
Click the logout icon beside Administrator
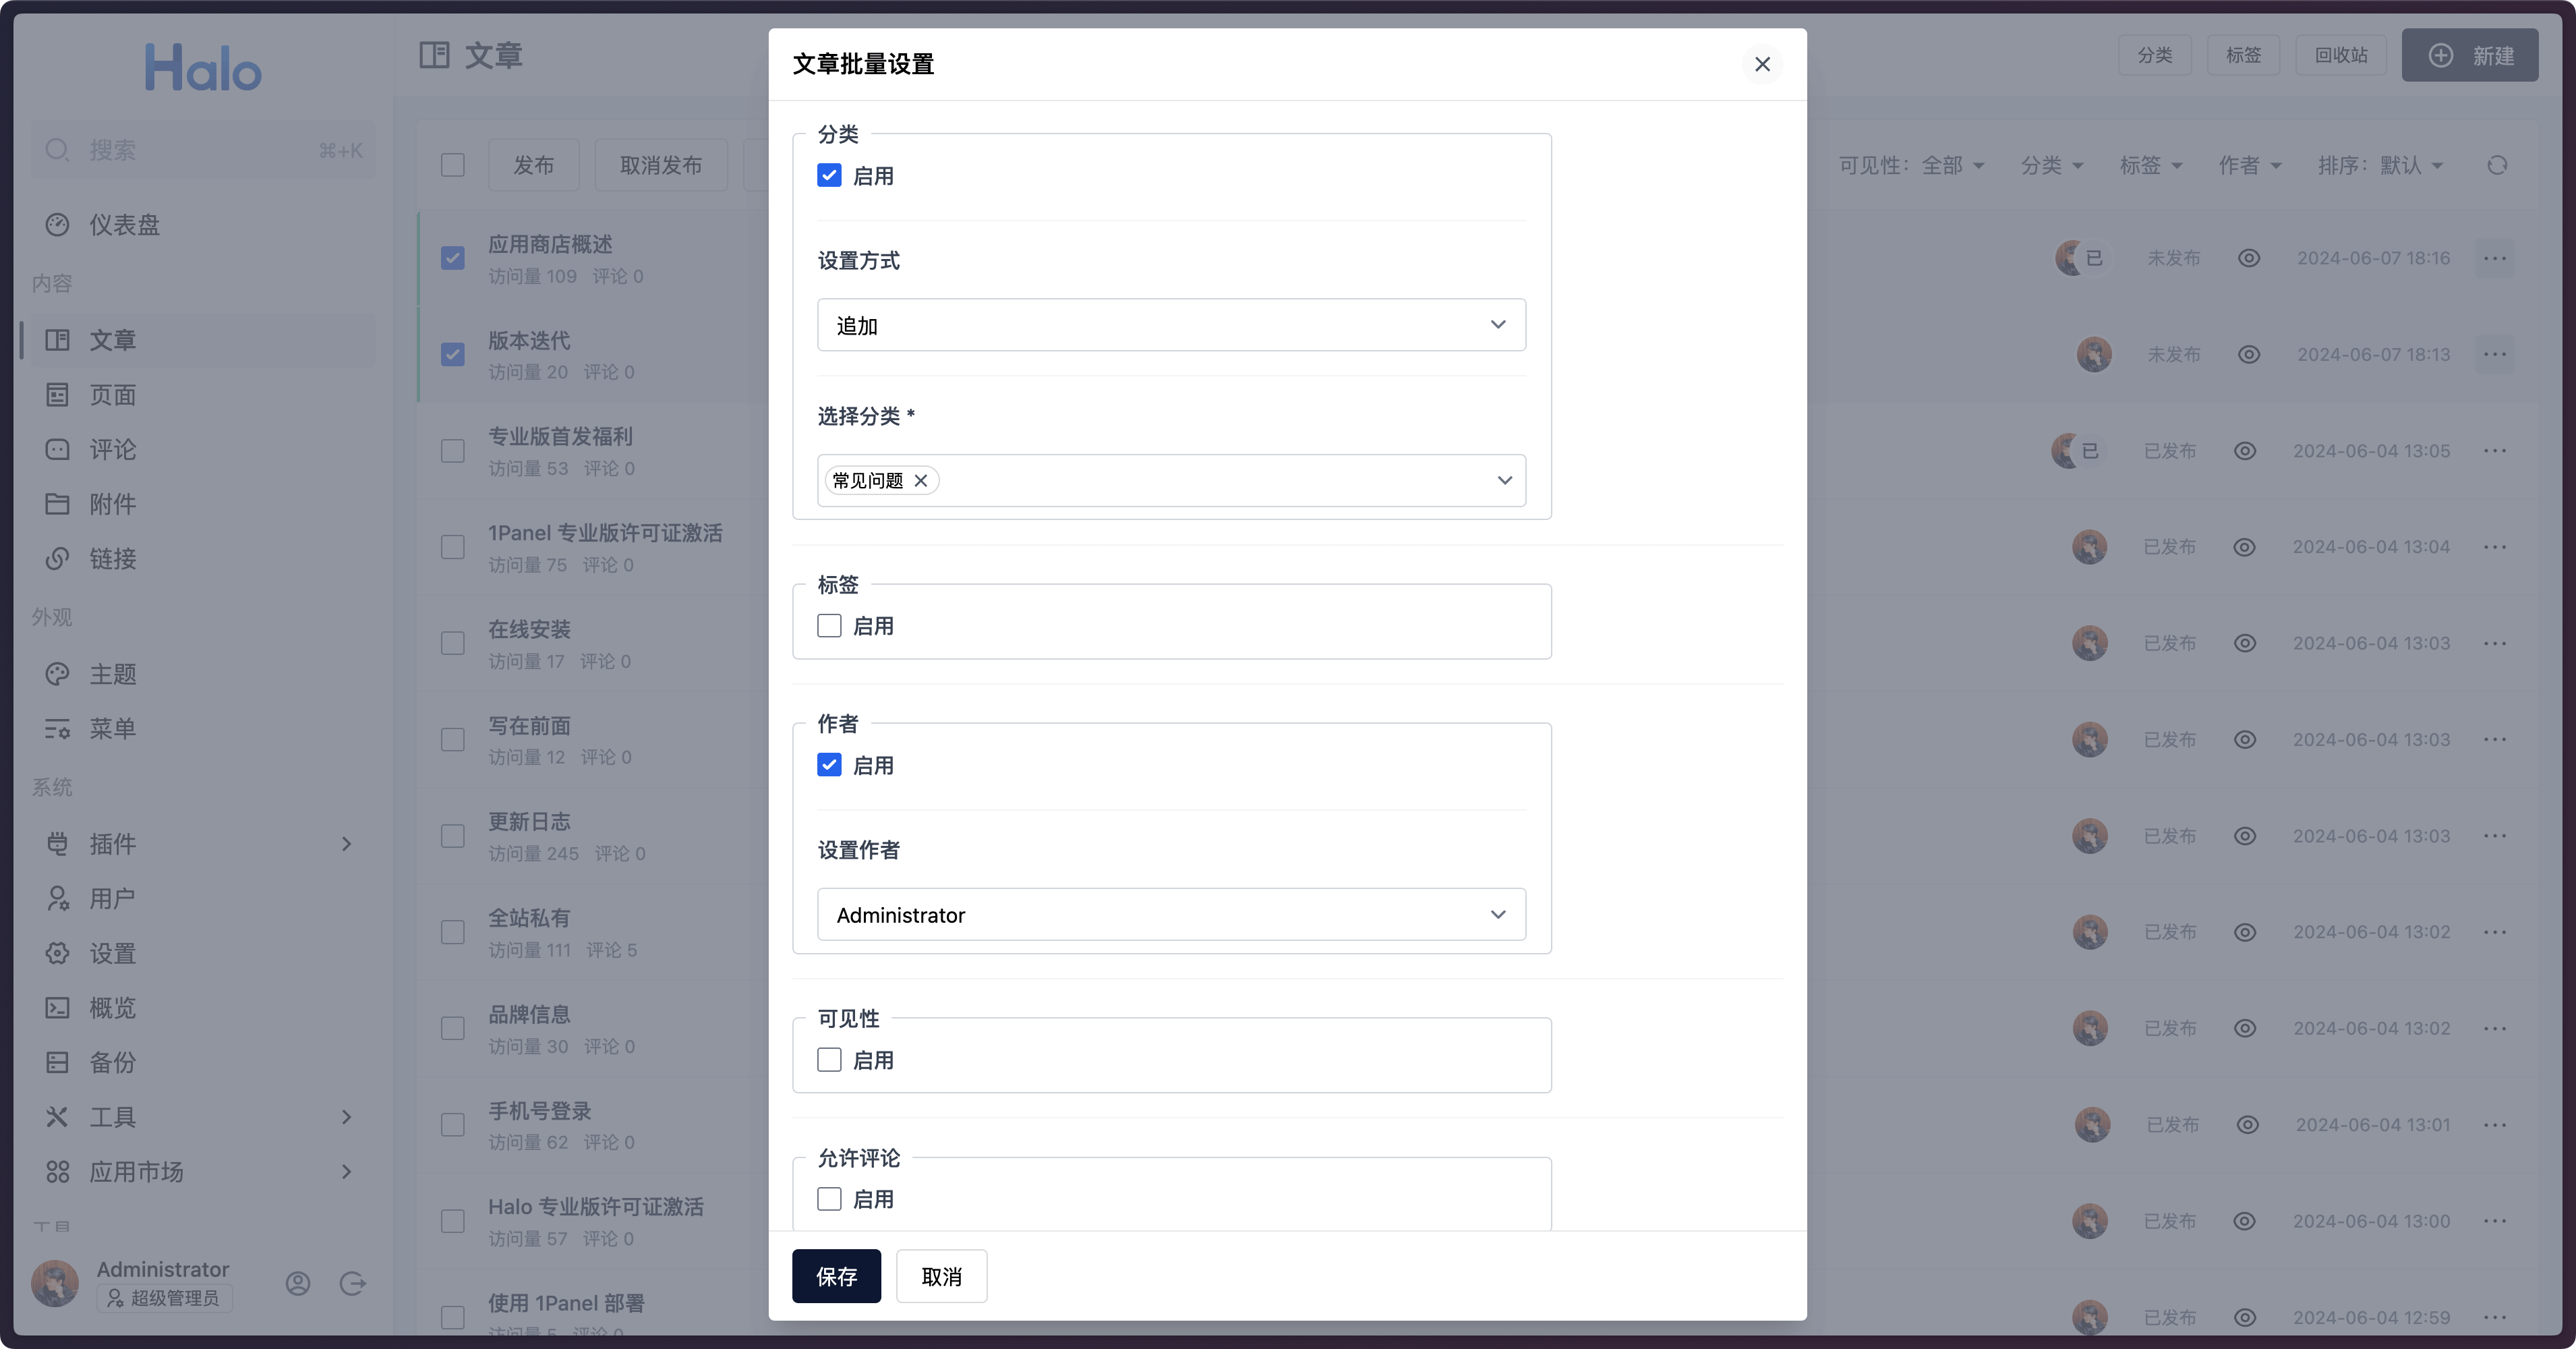(x=352, y=1283)
